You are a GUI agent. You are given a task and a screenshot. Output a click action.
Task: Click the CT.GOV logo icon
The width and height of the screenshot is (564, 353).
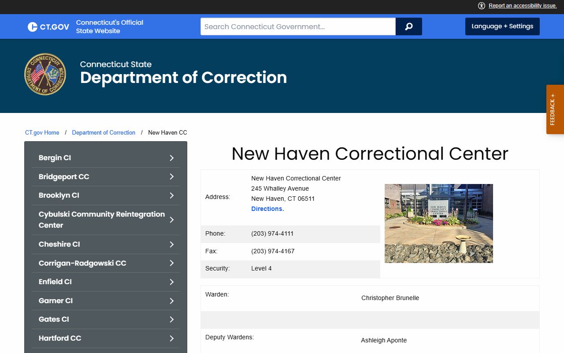(48, 27)
